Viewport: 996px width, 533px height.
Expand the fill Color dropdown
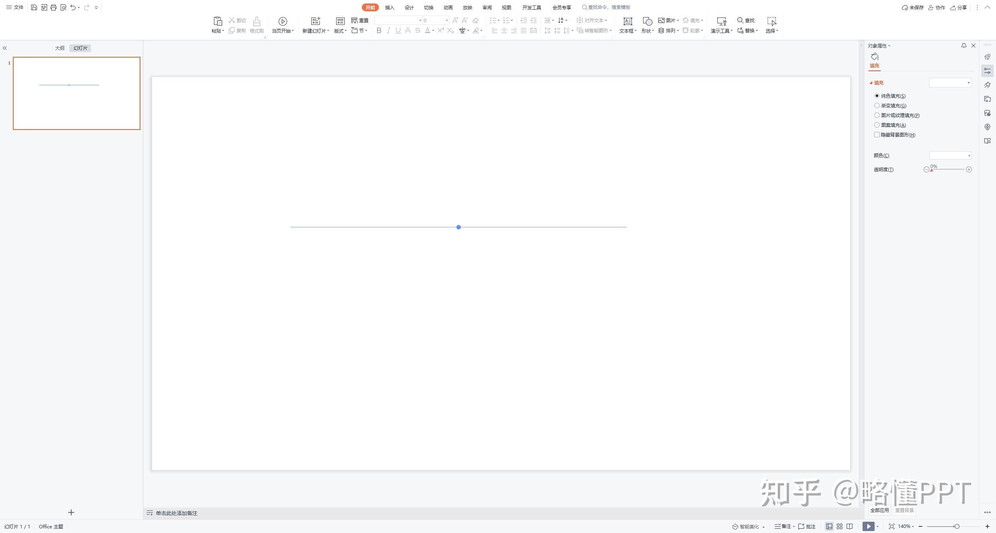[x=969, y=156]
